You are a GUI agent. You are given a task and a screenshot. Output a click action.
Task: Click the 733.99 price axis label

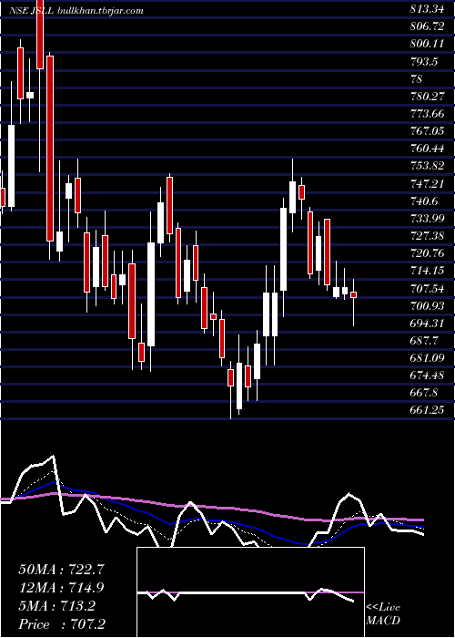click(x=427, y=219)
